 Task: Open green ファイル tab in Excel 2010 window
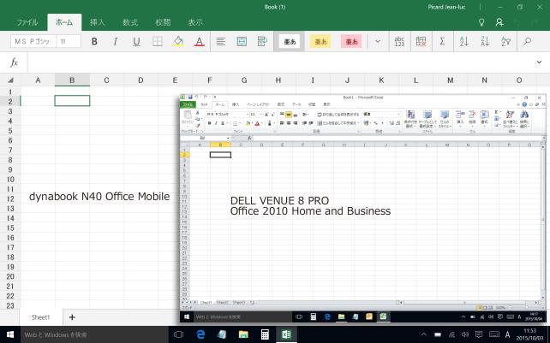(x=188, y=104)
